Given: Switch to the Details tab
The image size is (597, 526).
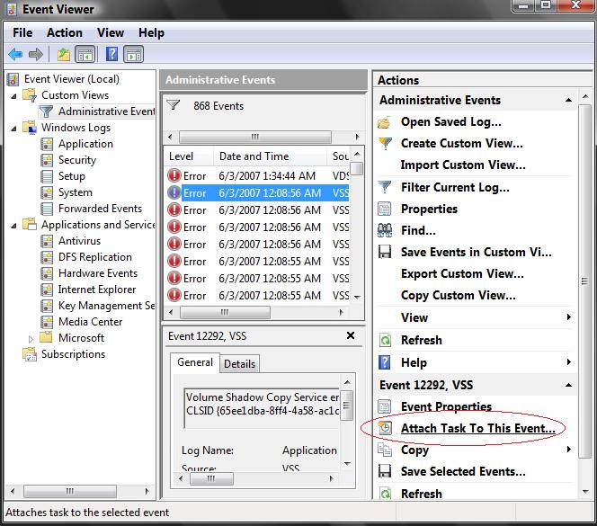Looking at the screenshot, I should pos(239,364).
